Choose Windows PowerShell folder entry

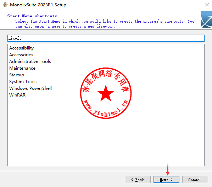coord(30,88)
